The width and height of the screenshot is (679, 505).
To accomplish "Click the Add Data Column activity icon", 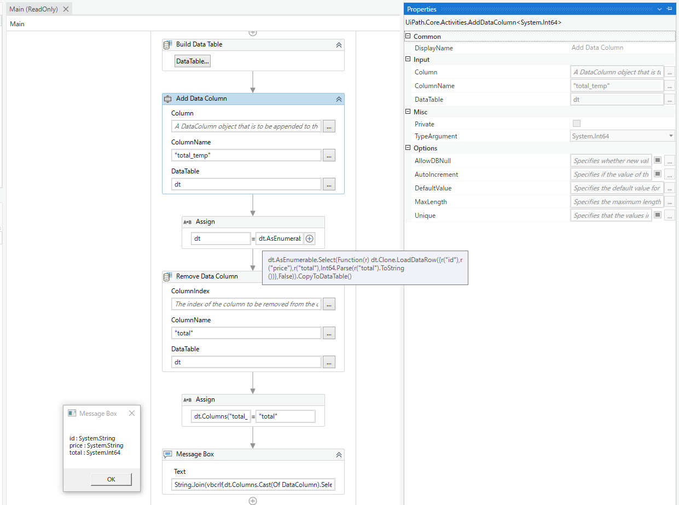I will 168,99.
